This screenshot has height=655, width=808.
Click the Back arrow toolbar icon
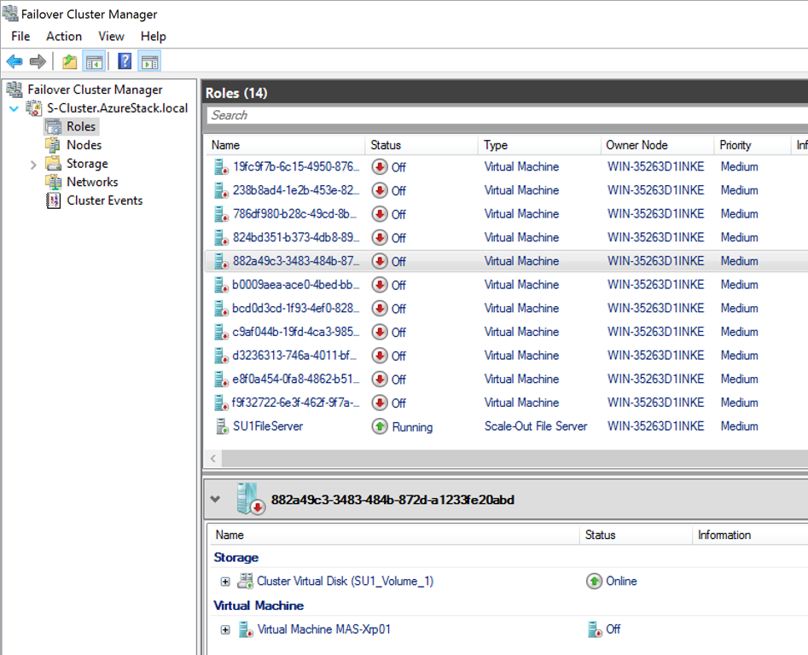(x=15, y=61)
